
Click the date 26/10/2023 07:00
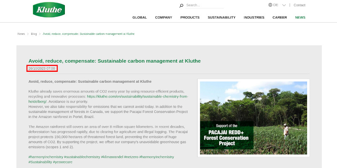(x=42, y=68)
